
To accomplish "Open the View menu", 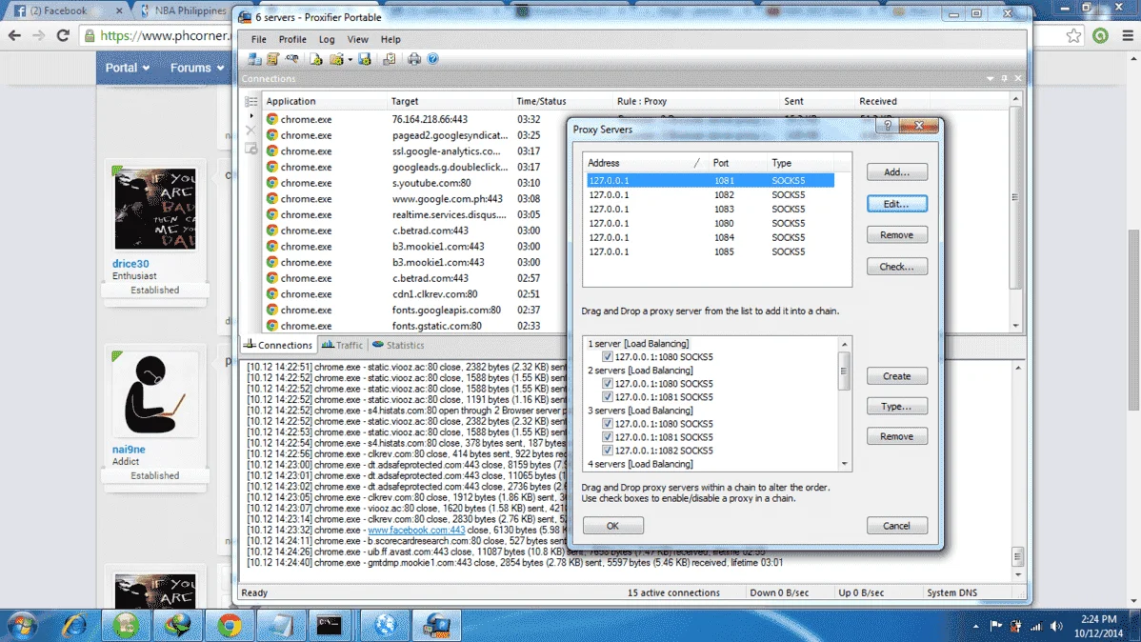I will tap(357, 39).
